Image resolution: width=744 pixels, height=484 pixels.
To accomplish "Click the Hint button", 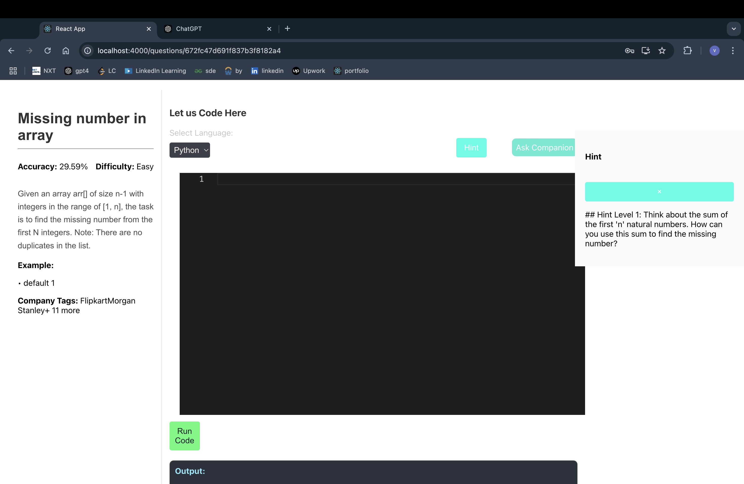I will pos(471,148).
